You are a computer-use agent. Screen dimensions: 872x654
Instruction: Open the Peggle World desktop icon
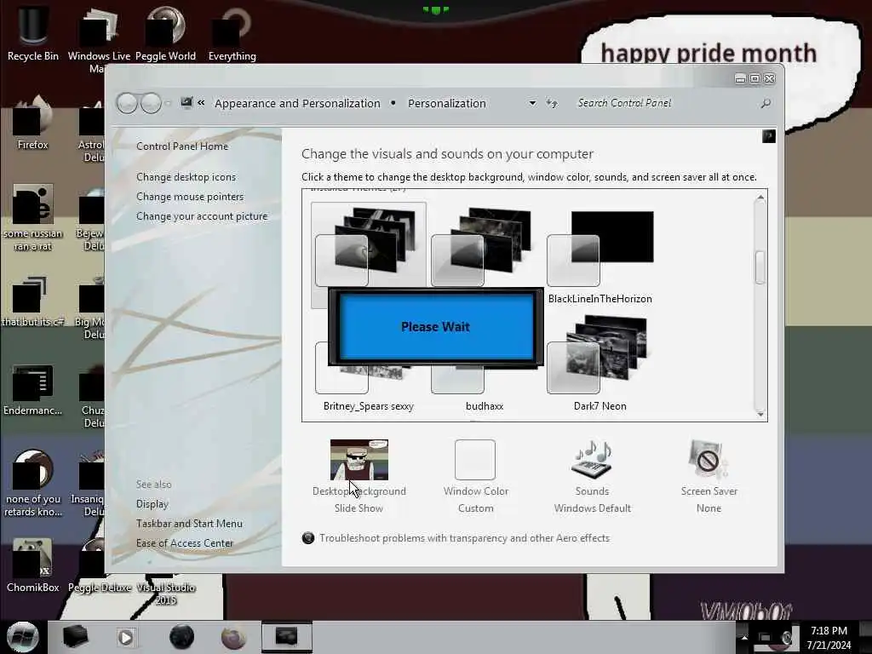click(165, 33)
